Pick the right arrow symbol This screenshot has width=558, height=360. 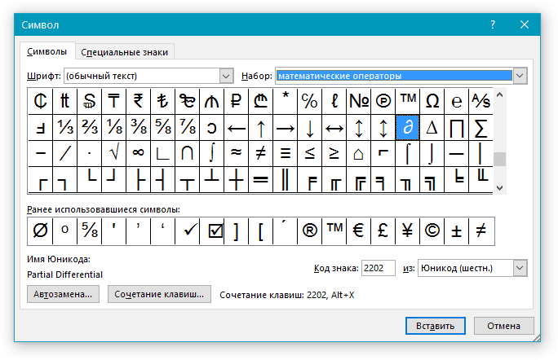(286, 127)
